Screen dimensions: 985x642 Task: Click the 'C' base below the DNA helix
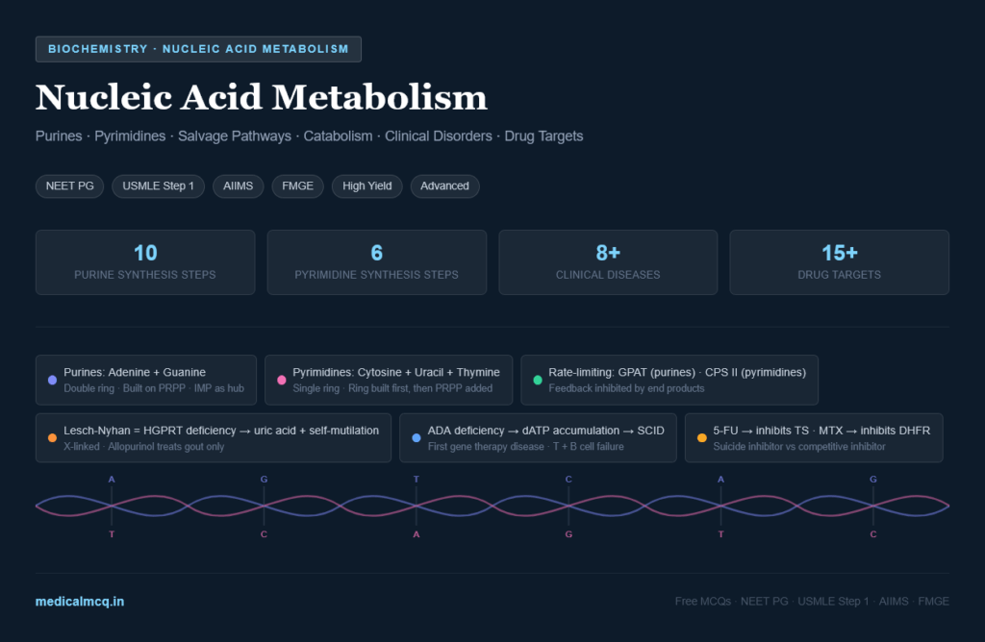point(264,534)
